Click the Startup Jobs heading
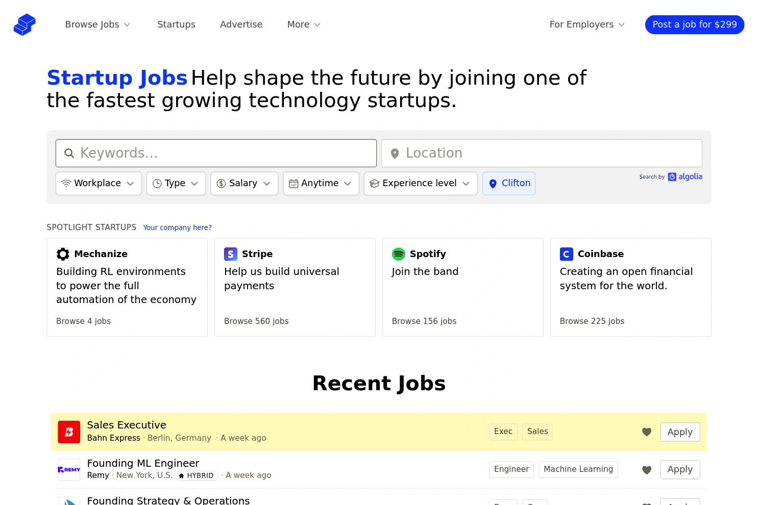Viewport: 758px width, 505px height. pyautogui.click(x=117, y=78)
